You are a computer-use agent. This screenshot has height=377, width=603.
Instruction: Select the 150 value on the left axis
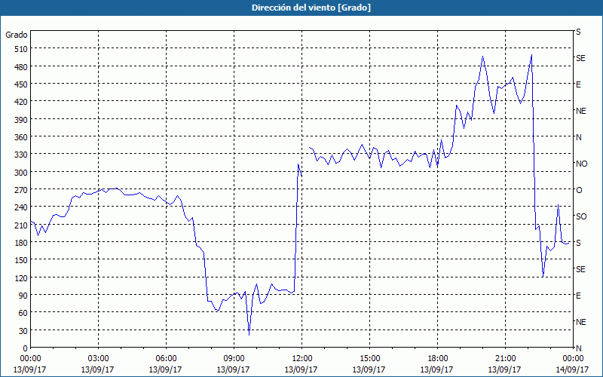tap(22, 260)
